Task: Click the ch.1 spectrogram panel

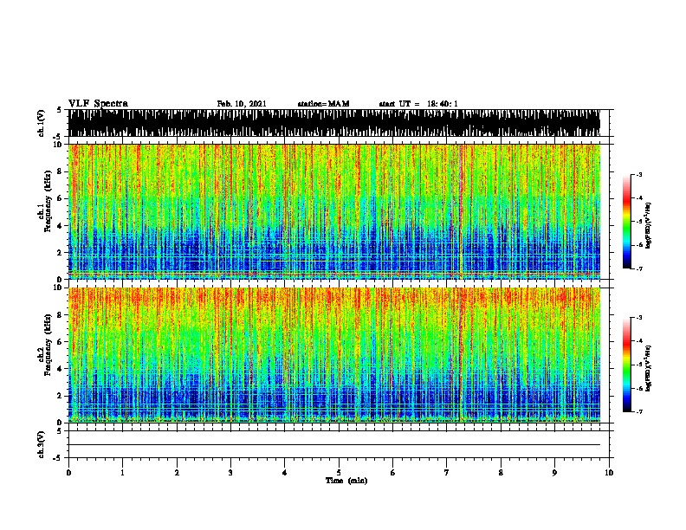Action: tap(333, 211)
